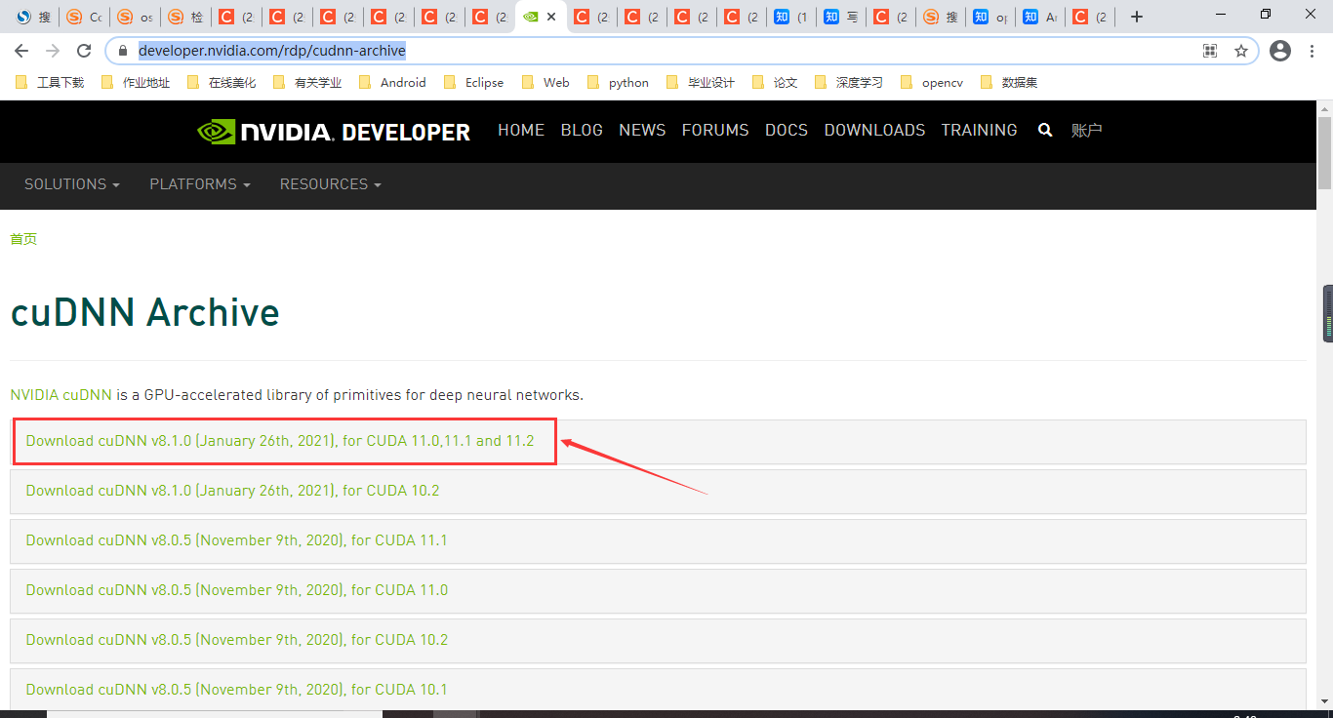This screenshot has height=718, width=1333.
Task: Go to HOME in NVIDIA nav
Action: 521,131
